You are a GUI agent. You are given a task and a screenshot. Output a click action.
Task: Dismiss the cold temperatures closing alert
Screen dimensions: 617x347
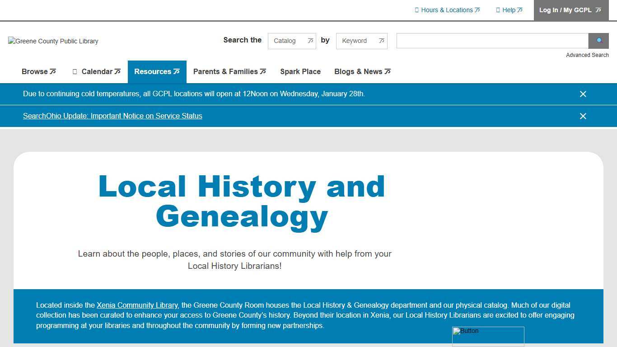tap(583, 94)
